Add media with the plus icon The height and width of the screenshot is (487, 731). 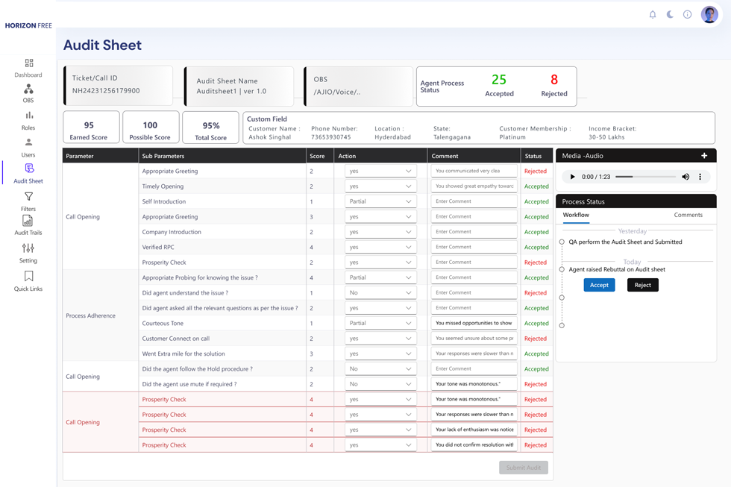(x=704, y=156)
